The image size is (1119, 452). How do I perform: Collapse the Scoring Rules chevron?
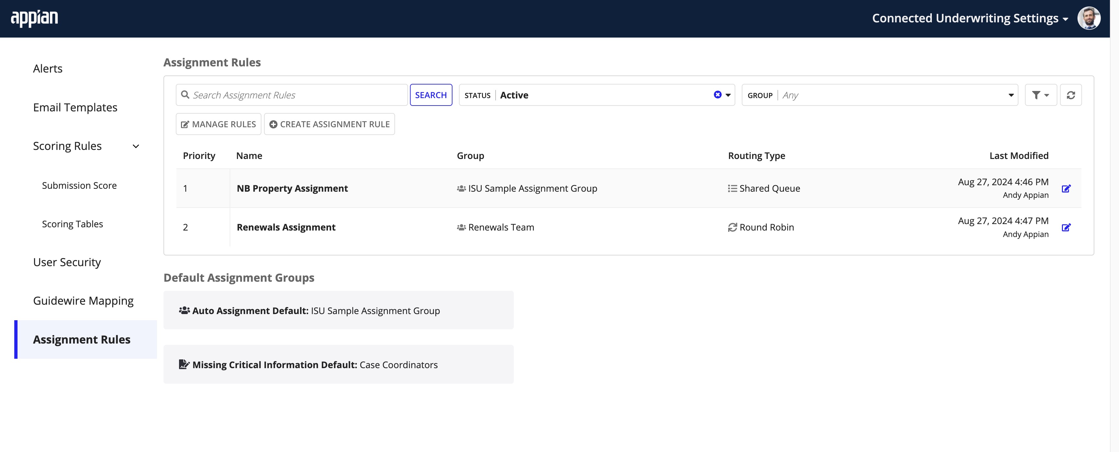(x=136, y=147)
